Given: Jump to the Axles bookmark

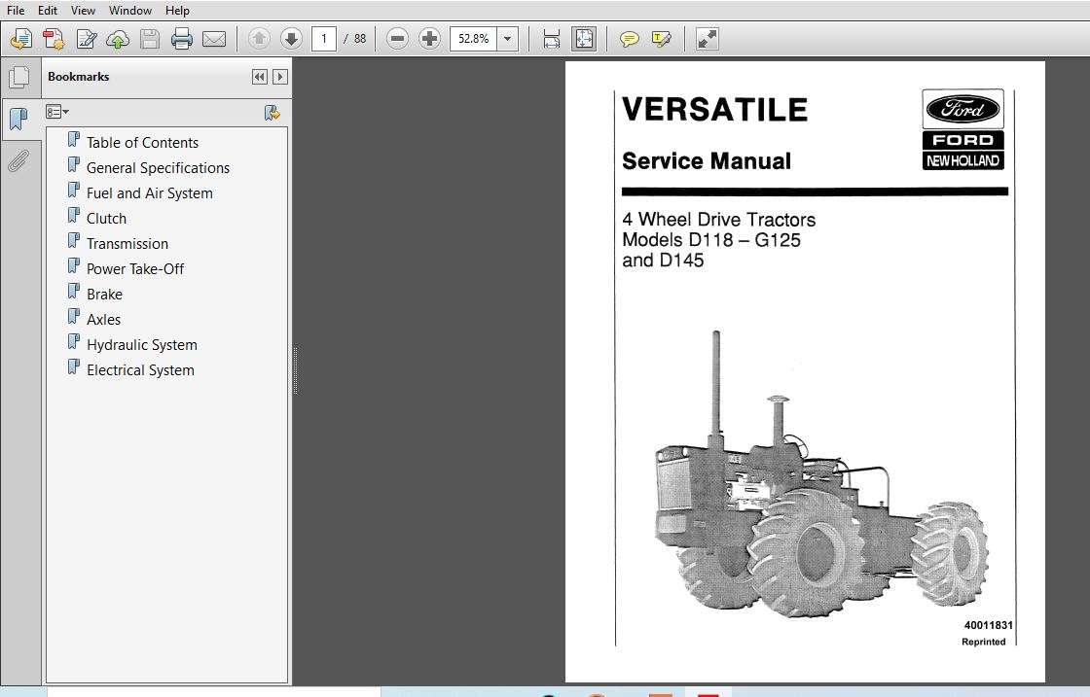Looking at the screenshot, I should click(103, 320).
